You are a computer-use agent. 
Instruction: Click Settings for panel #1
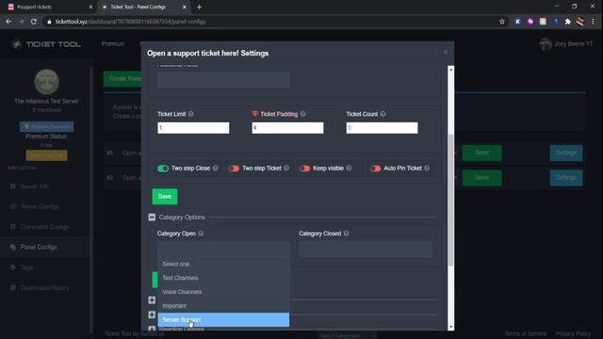(566, 153)
